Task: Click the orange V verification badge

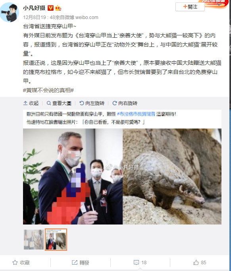Action: click(x=50, y=8)
